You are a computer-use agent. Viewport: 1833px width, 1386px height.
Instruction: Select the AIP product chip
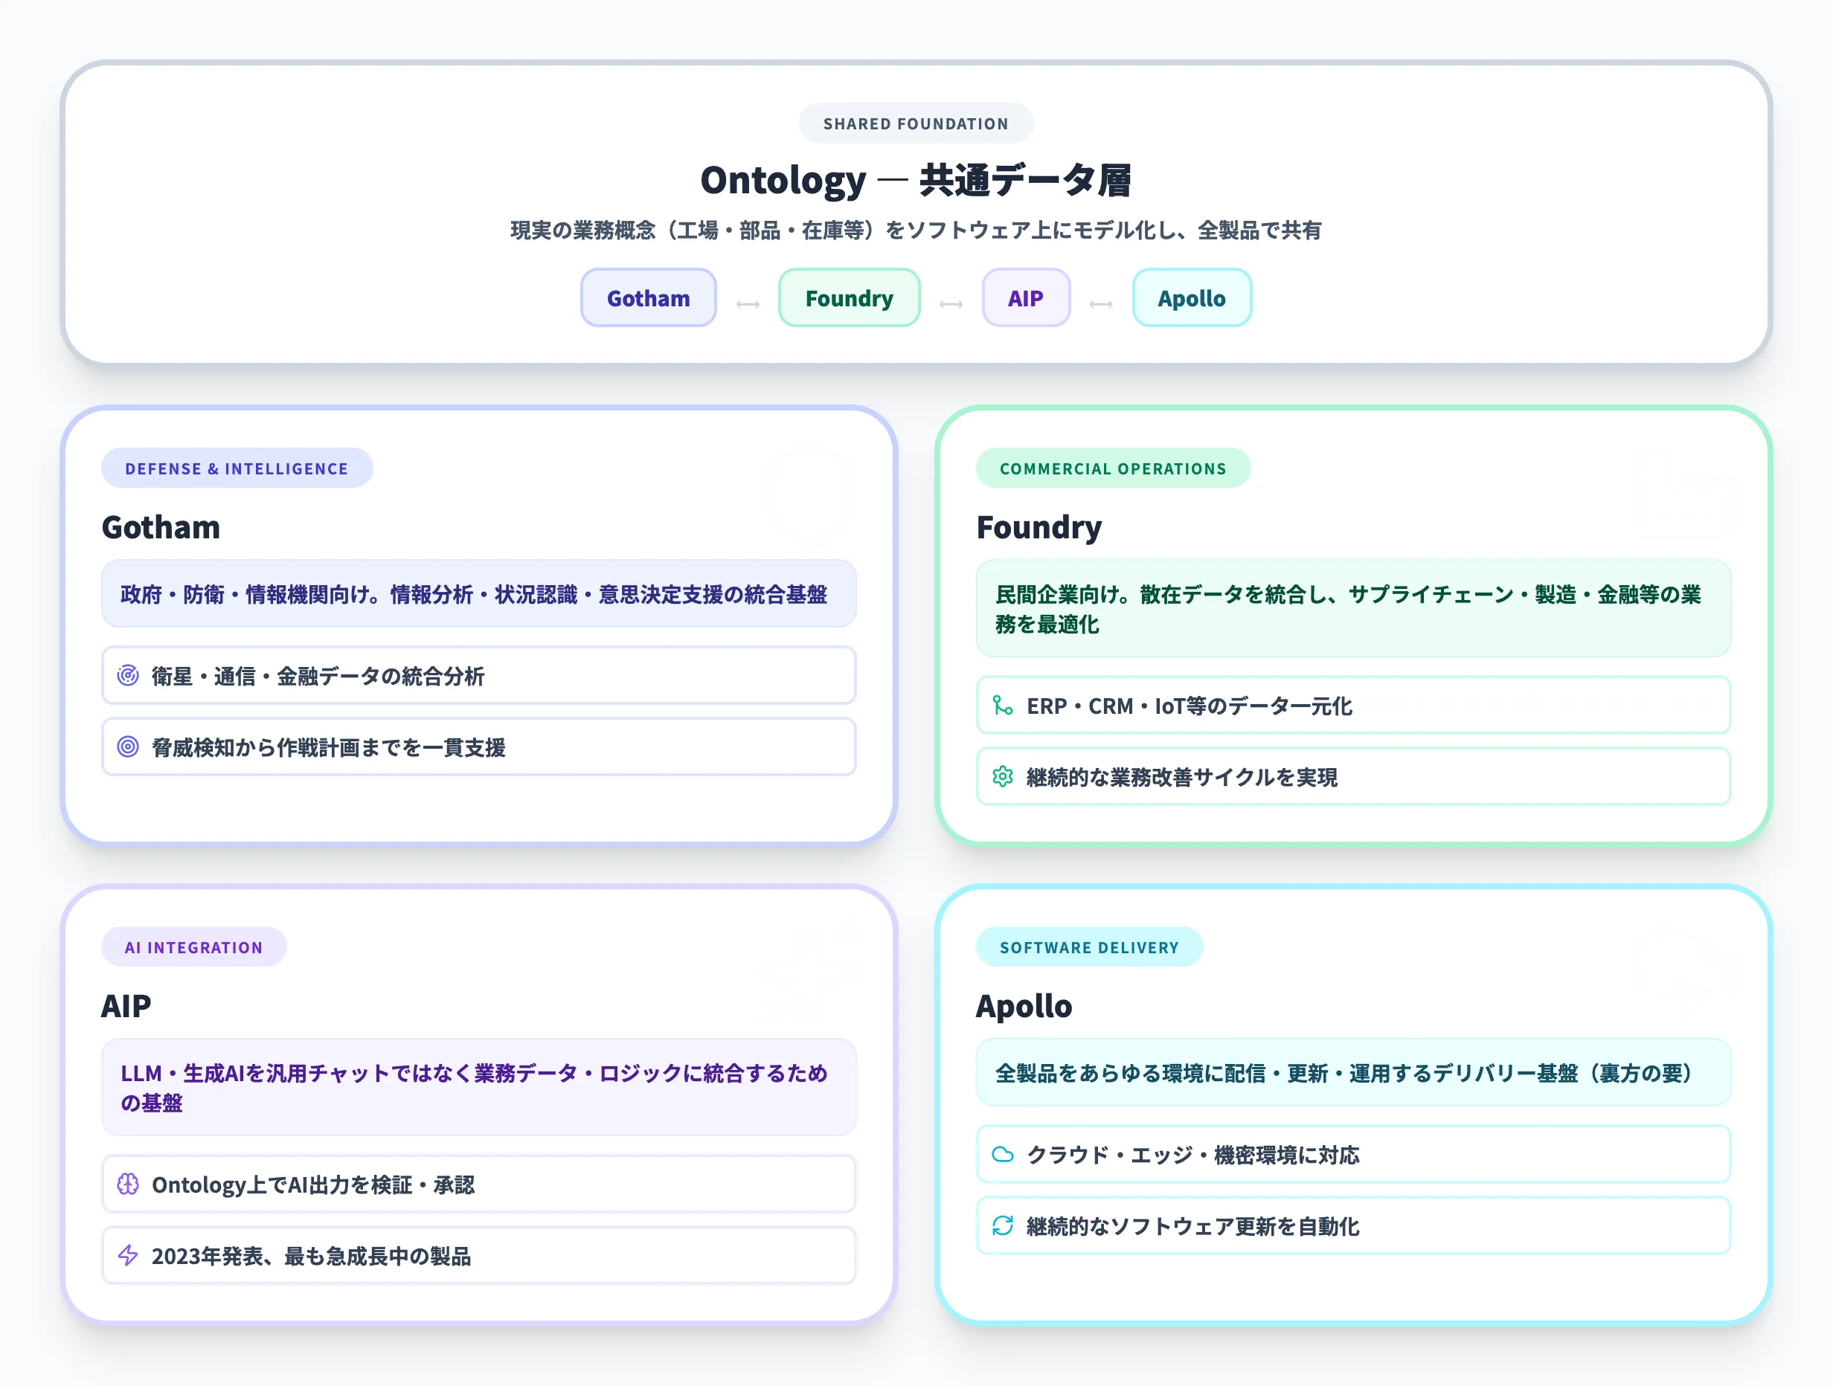coord(1026,297)
